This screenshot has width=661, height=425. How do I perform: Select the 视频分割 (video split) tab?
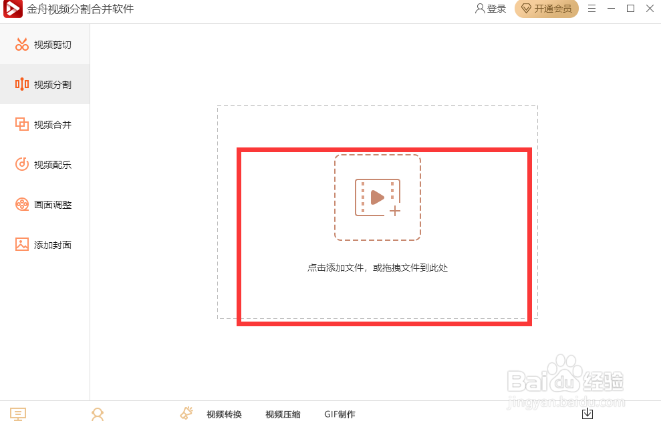(x=45, y=84)
